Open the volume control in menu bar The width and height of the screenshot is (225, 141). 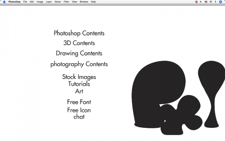coord(201,2)
